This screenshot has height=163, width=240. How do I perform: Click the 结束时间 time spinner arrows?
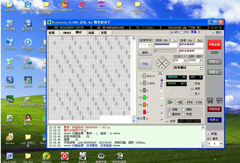(x=150, y=45)
